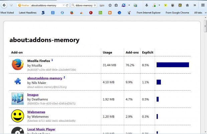207x134 pixels.
Task: Click the vertical scrollbar thumb
Action: 205,26
